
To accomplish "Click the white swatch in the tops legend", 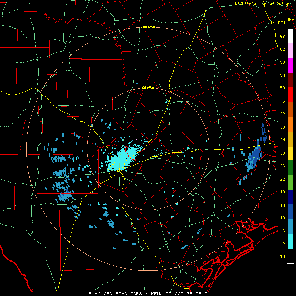I will tap(290, 36).
